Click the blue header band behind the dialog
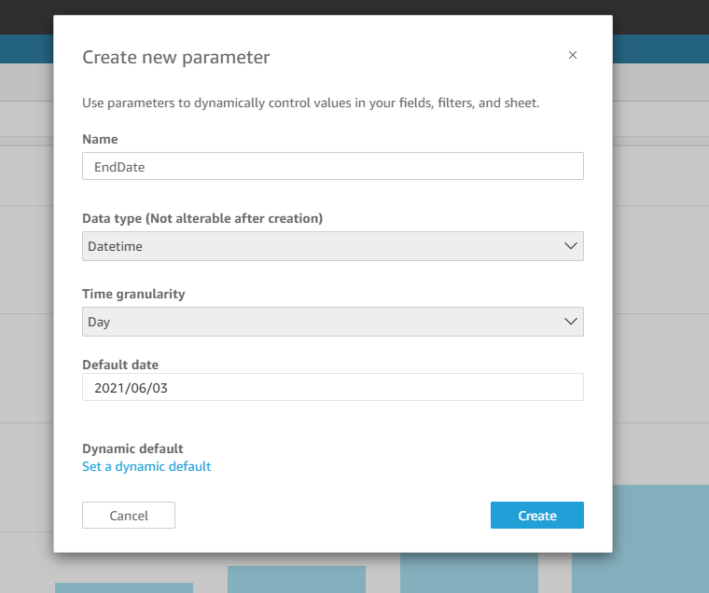 click(660, 48)
